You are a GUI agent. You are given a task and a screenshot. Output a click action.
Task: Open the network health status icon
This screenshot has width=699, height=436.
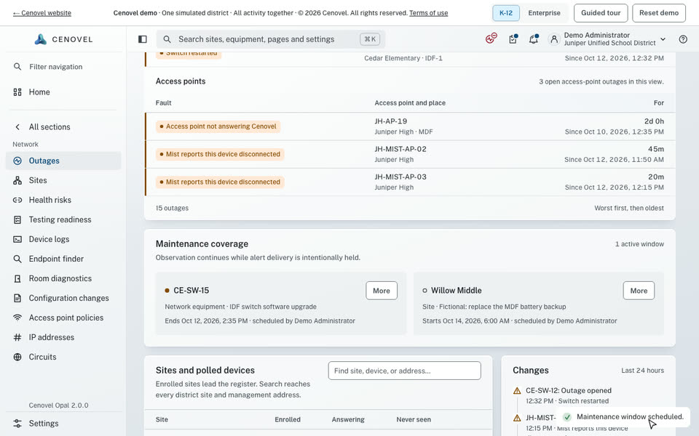[x=491, y=39]
